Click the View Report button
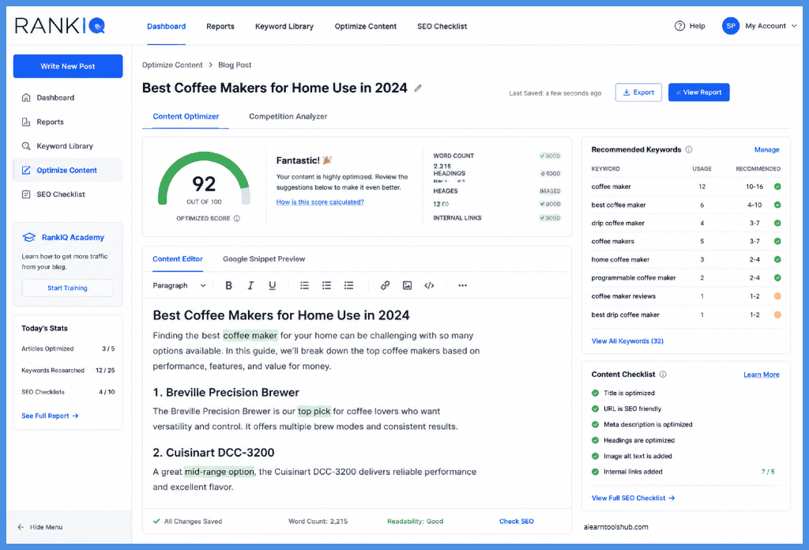Image resolution: width=809 pixels, height=550 pixels. 698,92
